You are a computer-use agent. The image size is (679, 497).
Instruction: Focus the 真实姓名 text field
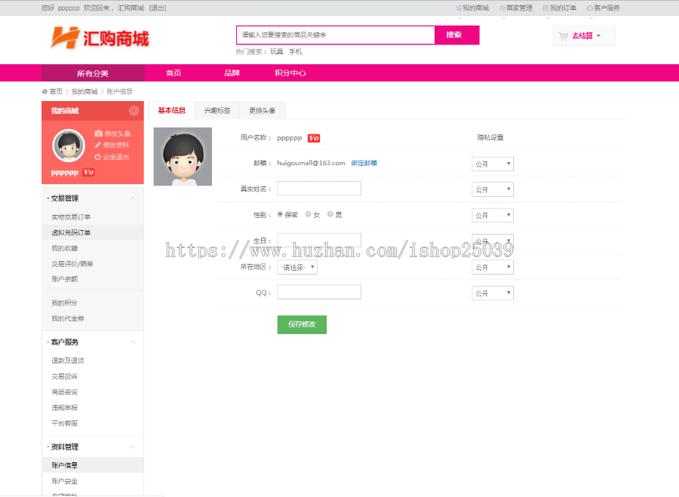pos(319,189)
